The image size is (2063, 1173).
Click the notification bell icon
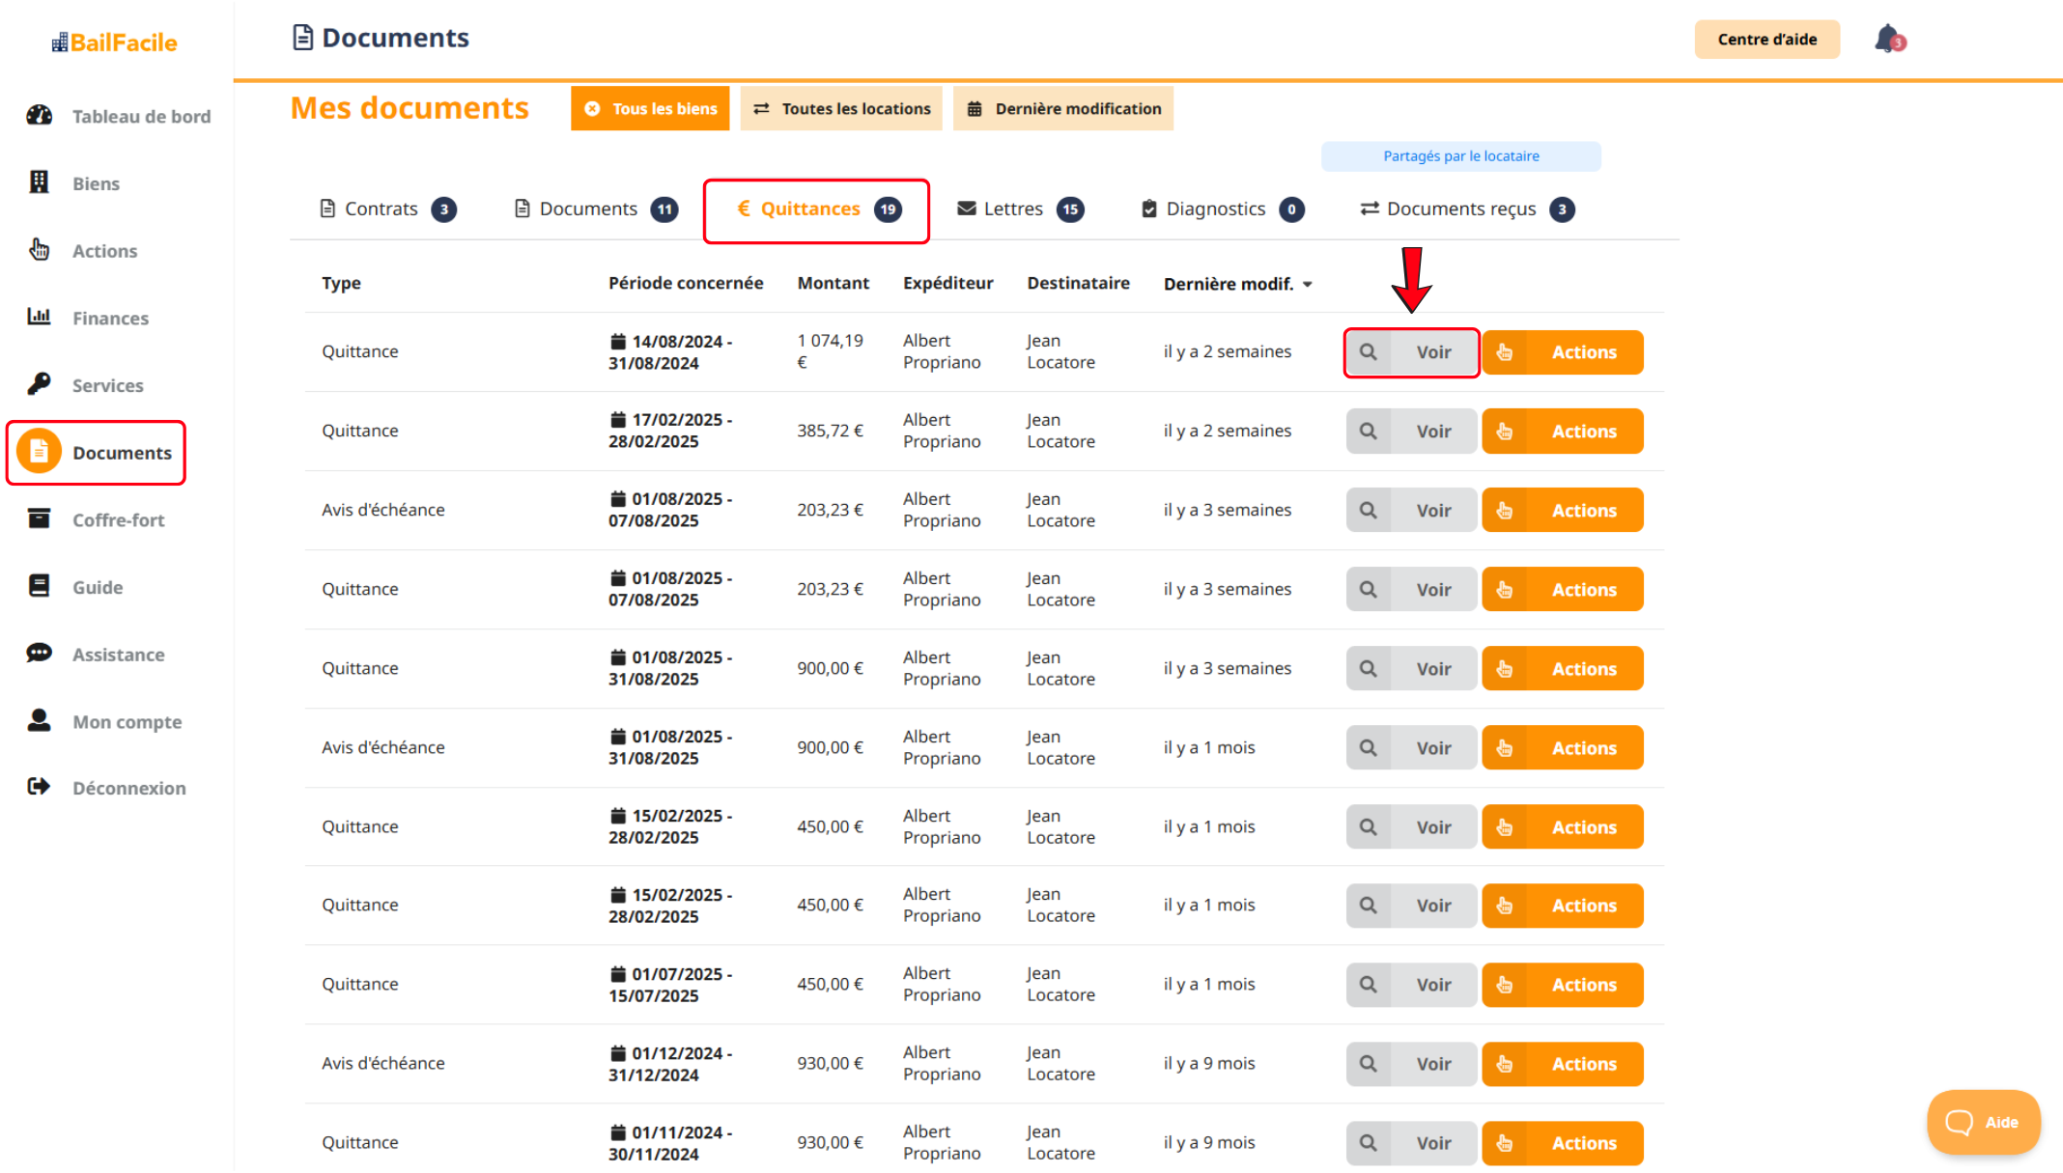pos(1888,40)
